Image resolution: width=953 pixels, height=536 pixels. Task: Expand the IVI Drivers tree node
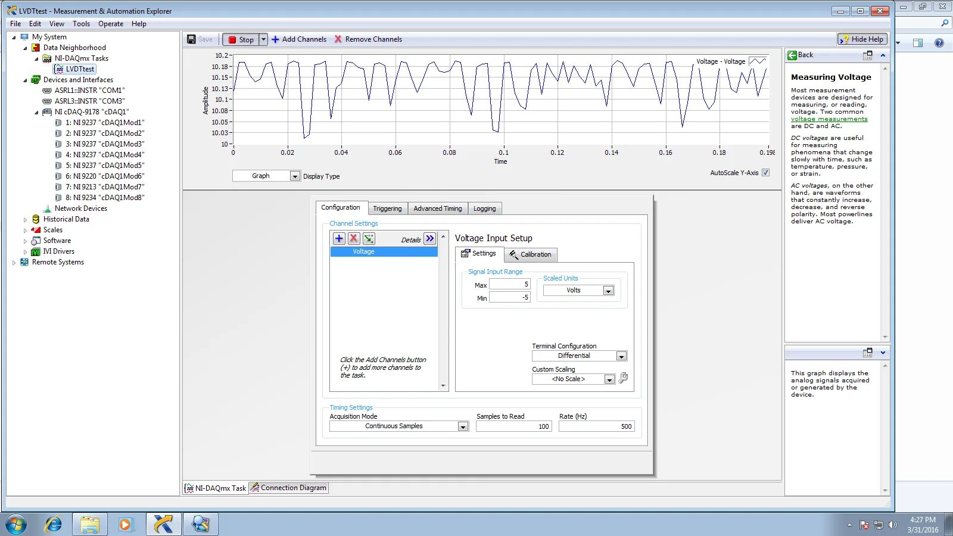[x=25, y=252]
